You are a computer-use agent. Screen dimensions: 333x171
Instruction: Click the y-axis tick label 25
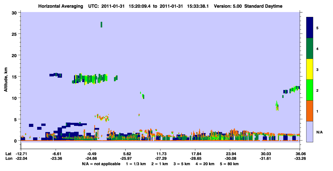point(15,34)
